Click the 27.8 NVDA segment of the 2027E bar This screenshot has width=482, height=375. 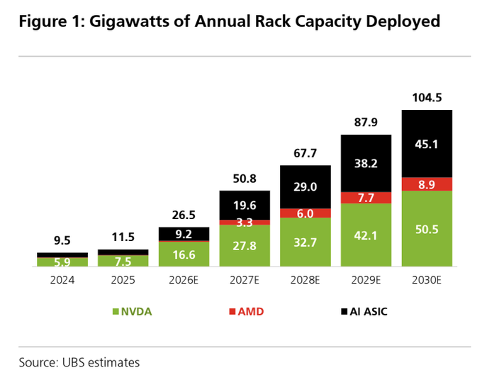point(245,245)
